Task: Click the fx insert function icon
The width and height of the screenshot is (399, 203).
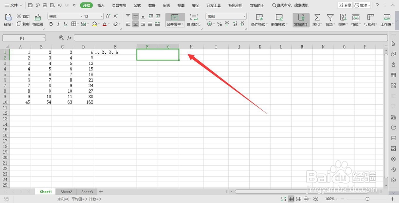Action: pos(69,38)
